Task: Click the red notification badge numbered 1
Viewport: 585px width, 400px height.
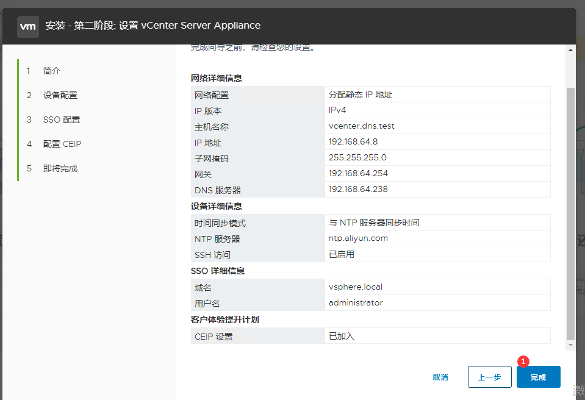Action: (x=523, y=361)
